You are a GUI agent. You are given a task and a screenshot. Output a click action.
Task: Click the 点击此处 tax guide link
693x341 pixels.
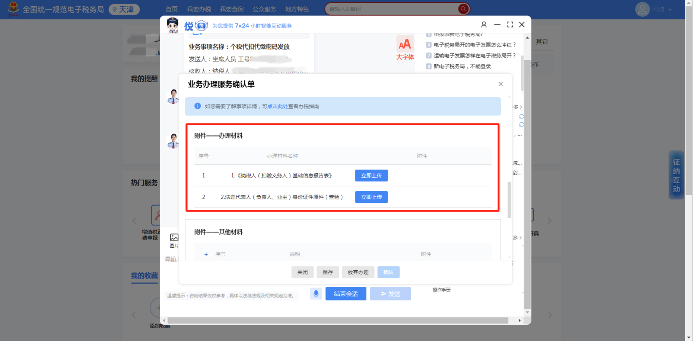click(277, 106)
